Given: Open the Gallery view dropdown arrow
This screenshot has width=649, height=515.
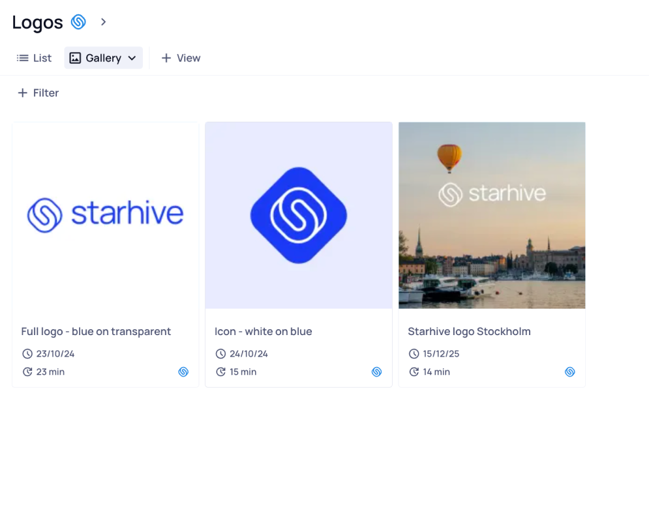Looking at the screenshot, I should [132, 58].
